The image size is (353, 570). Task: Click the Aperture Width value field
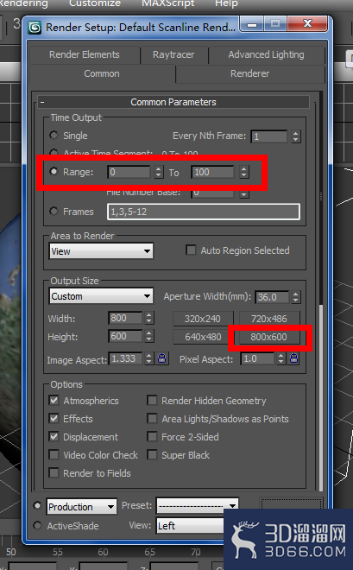(273, 297)
